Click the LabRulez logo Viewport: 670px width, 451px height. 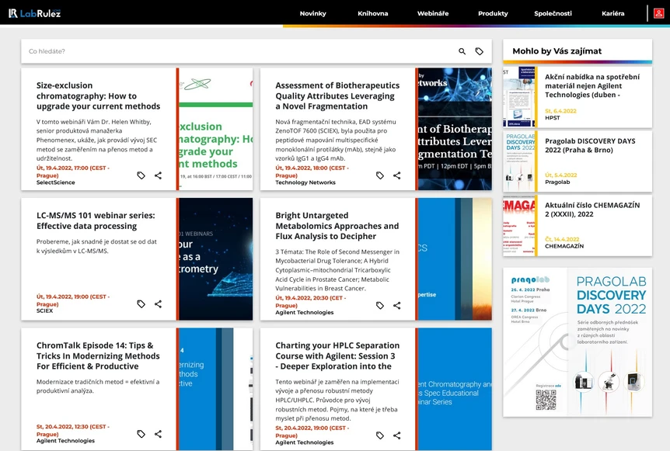tap(35, 13)
